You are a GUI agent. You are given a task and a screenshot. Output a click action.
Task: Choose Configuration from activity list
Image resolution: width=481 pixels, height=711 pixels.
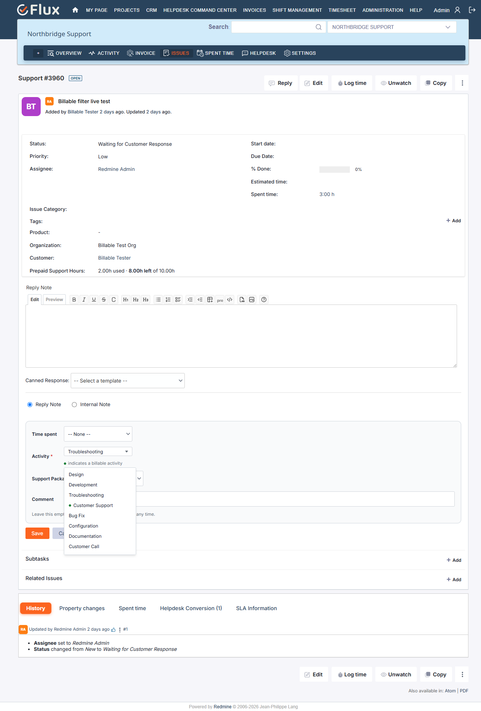point(100,526)
